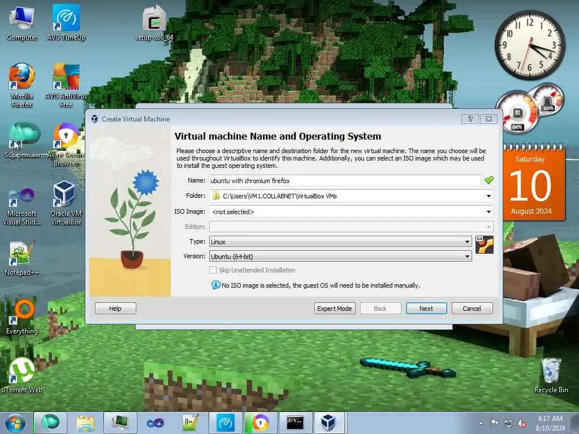
Task: Click the Help button
Action: [115, 309]
